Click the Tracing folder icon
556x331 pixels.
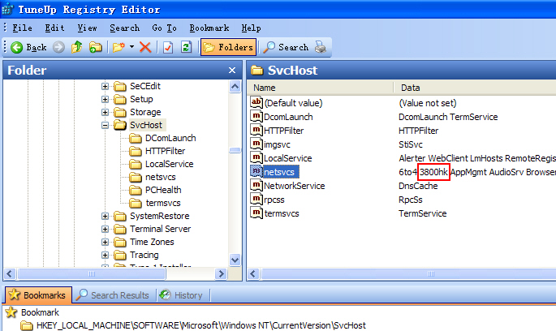120,256
